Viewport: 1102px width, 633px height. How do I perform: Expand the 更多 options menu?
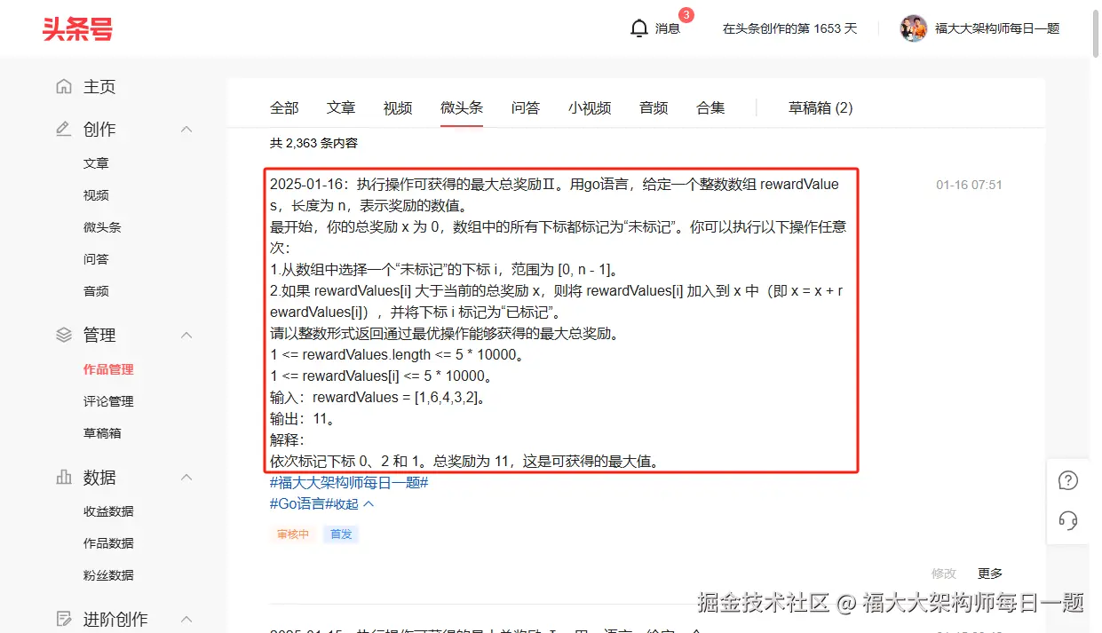tap(989, 573)
